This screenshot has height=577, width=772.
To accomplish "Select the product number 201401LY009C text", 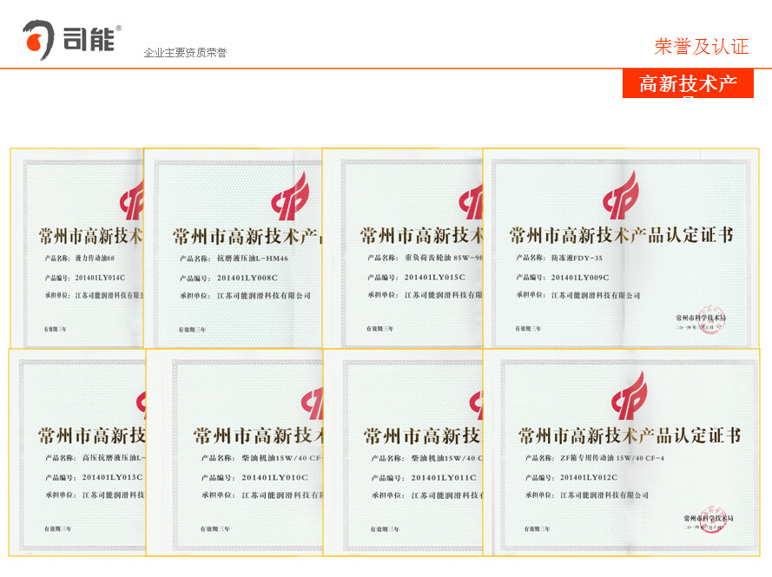I will click(x=580, y=278).
